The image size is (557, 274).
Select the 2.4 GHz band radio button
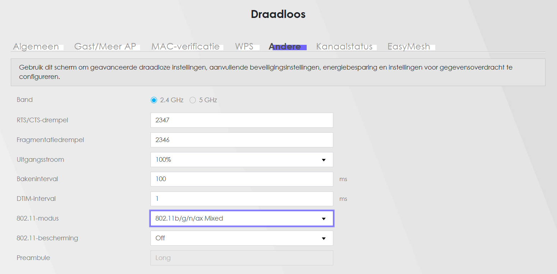pyautogui.click(x=154, y=100)
